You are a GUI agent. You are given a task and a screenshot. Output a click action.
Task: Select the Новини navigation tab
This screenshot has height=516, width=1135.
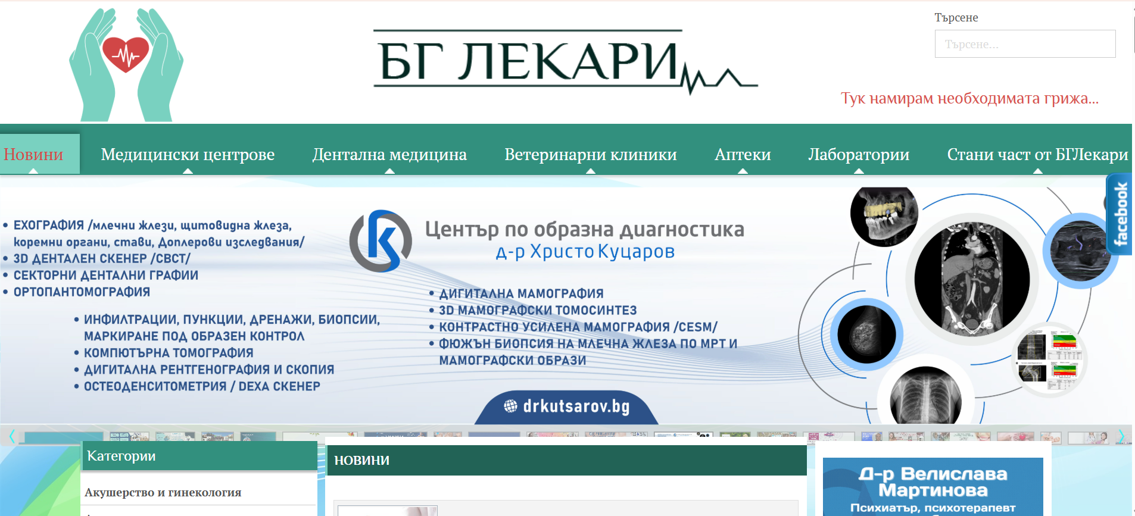click(x=34, y=155)
